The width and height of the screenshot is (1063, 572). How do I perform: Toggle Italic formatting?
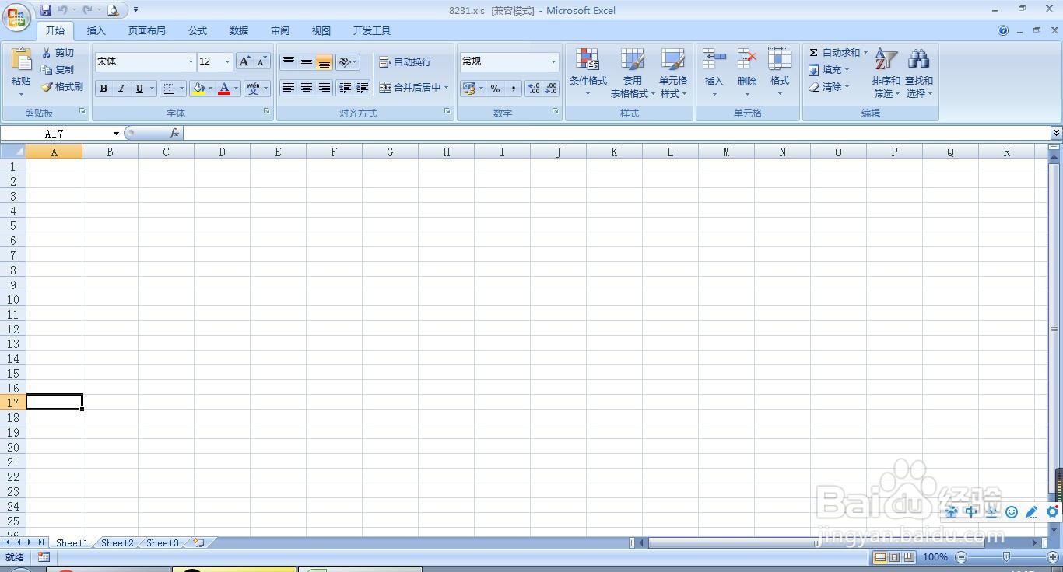tap(121, 89)
